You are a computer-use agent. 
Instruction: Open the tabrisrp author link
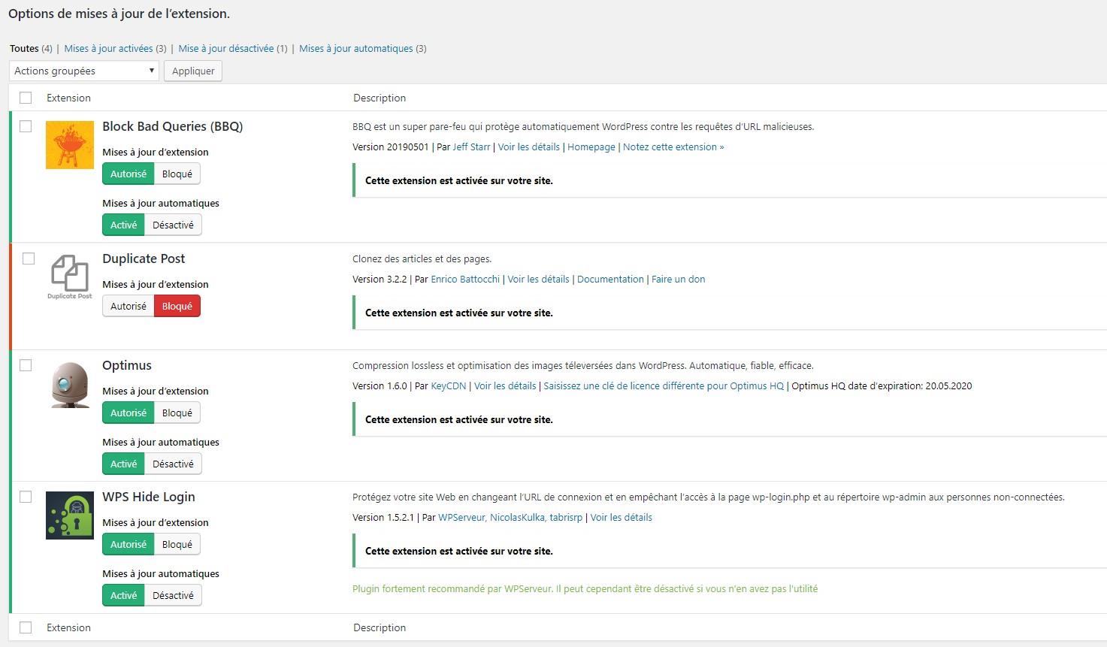566,517
